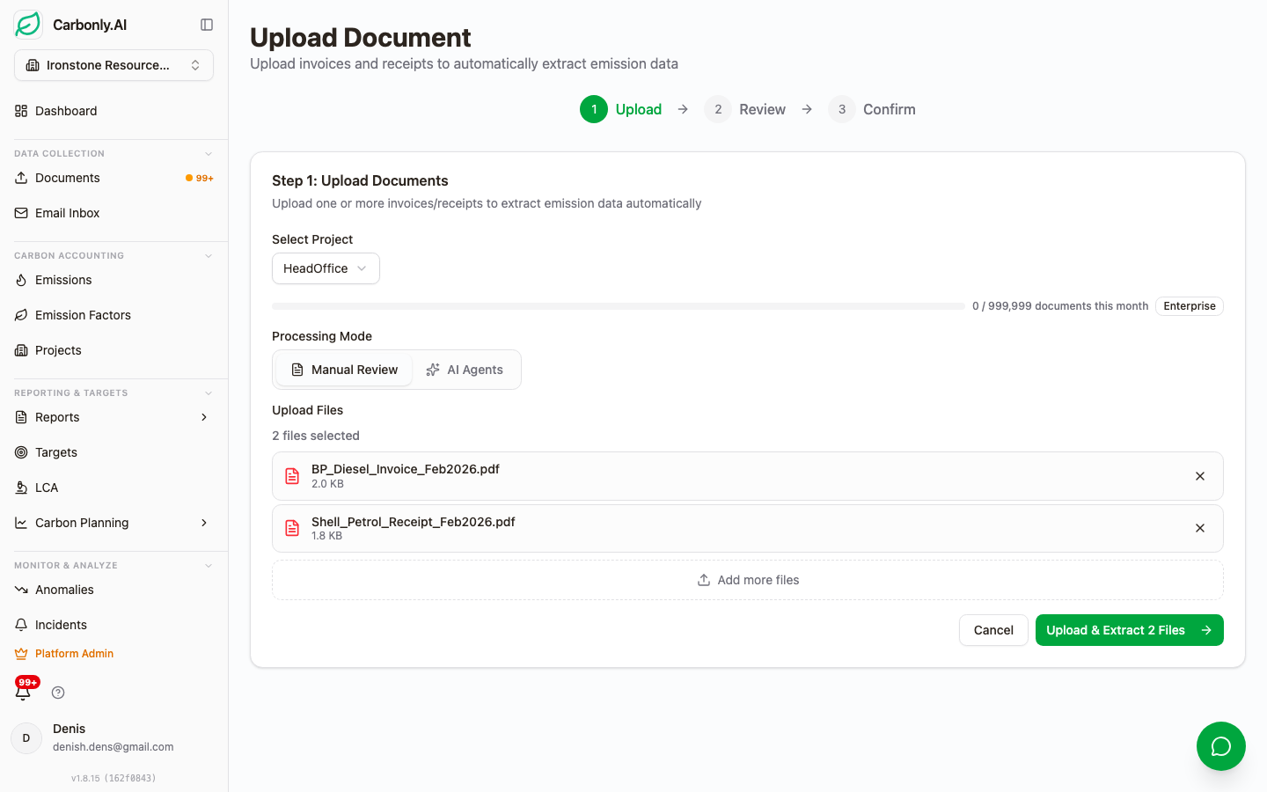Collapse the Carbon Accounting section
Viewport: 1267px width, 792px height.
pyautogui.click(x=209, y=255)
